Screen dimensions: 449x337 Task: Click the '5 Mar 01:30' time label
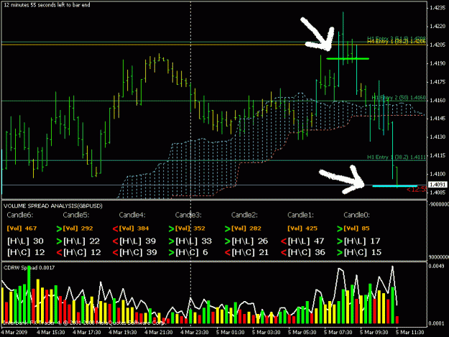pyautogui.click(x=230, y=333)
